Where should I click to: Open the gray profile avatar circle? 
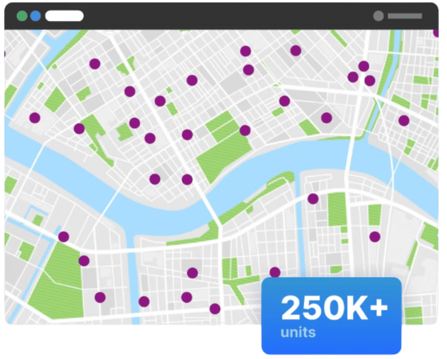tap(378, 16)
